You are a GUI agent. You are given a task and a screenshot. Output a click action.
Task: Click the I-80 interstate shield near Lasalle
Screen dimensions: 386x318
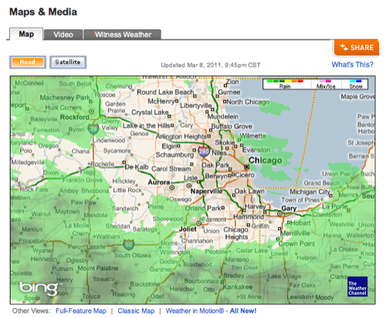point(128,244)
